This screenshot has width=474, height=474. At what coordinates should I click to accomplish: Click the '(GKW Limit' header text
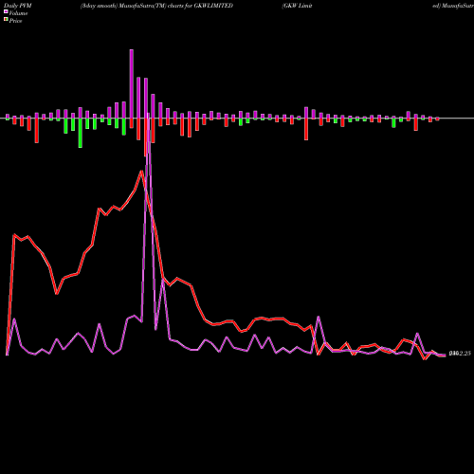tap(297, 6)
